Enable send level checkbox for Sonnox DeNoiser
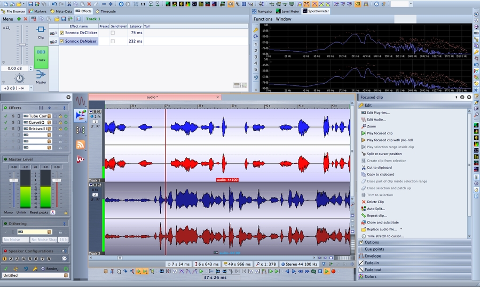The image size is (480, 287). click(113, 41)
